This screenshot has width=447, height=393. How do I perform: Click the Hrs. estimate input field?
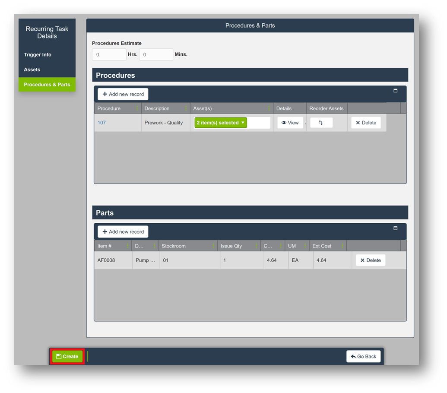[109, 55]
